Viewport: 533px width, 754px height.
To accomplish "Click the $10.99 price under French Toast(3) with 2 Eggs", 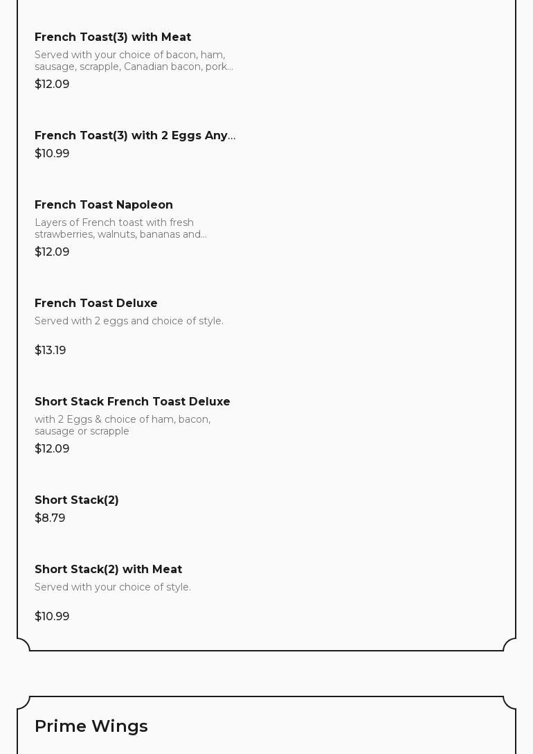I will (52, 154).
